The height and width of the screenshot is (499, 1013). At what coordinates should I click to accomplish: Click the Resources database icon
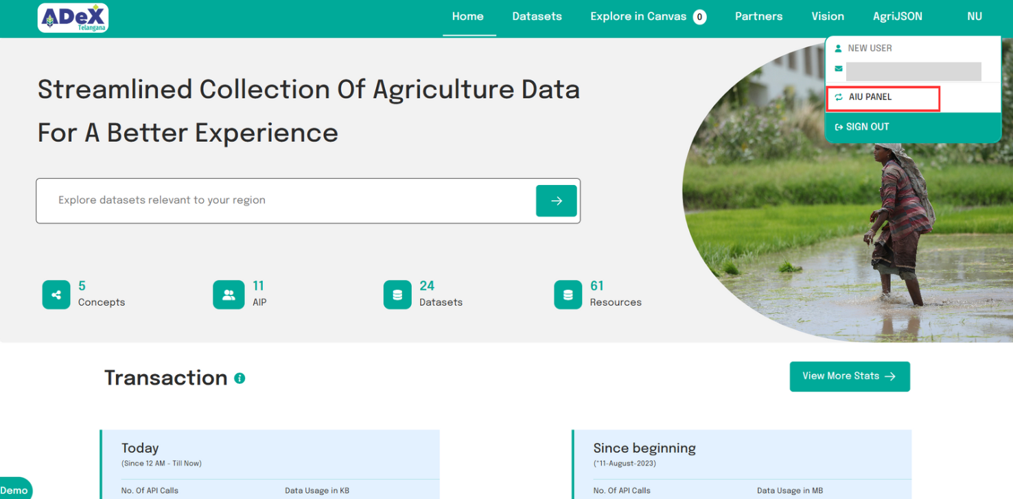pyautogui.click(x=568, y=295)
